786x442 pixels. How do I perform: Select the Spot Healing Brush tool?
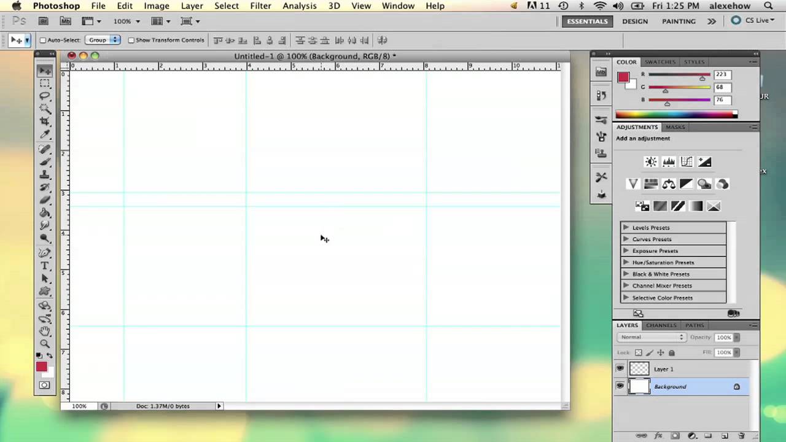tap(45, 149)
